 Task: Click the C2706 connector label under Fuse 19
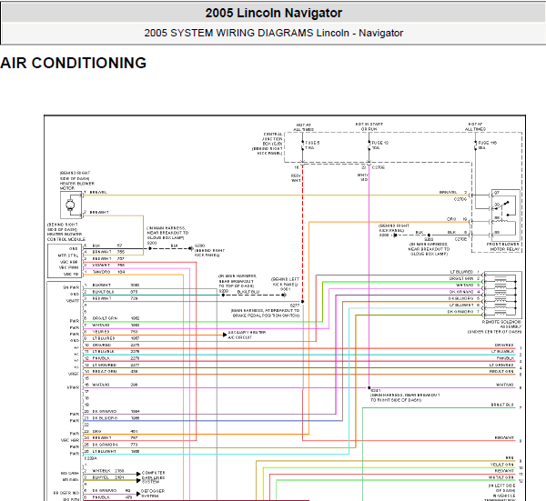pos(379,167)
